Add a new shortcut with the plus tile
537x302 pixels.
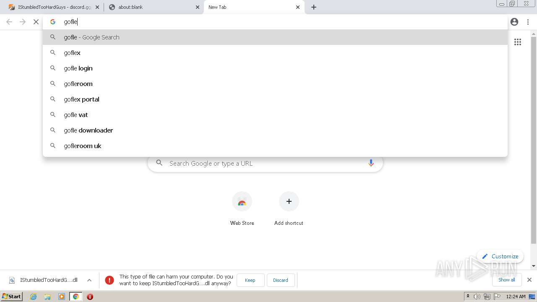click(289, 209)
